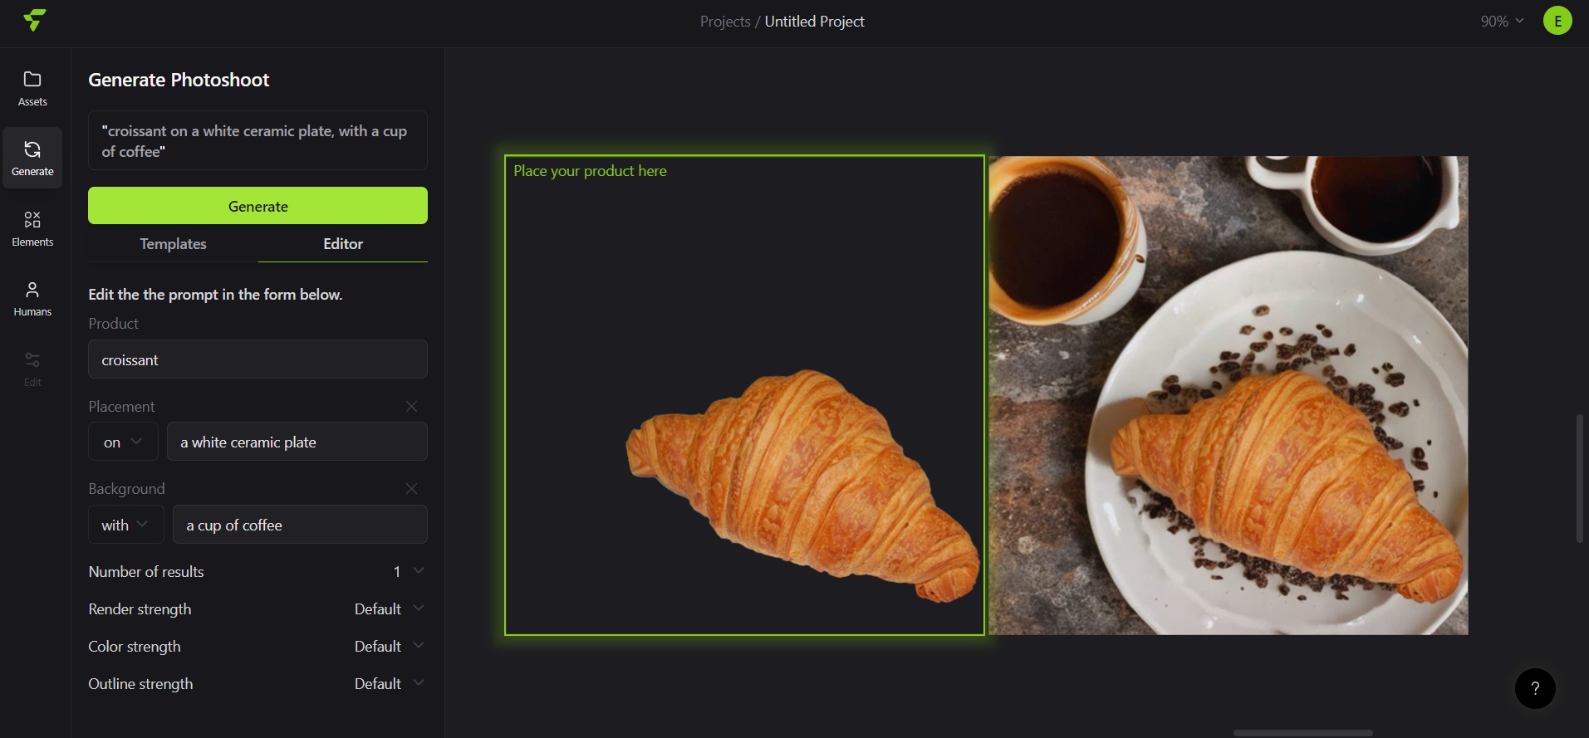
Task: Open the help question mark button
Action: (1535, 688)
